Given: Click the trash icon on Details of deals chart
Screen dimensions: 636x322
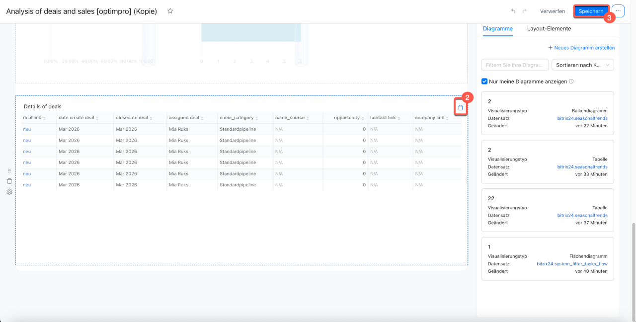Looking at the screenshot, I should click(x=460, y=108).
